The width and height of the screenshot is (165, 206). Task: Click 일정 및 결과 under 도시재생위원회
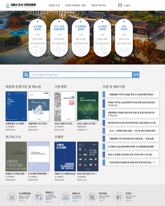coord(102,39)
